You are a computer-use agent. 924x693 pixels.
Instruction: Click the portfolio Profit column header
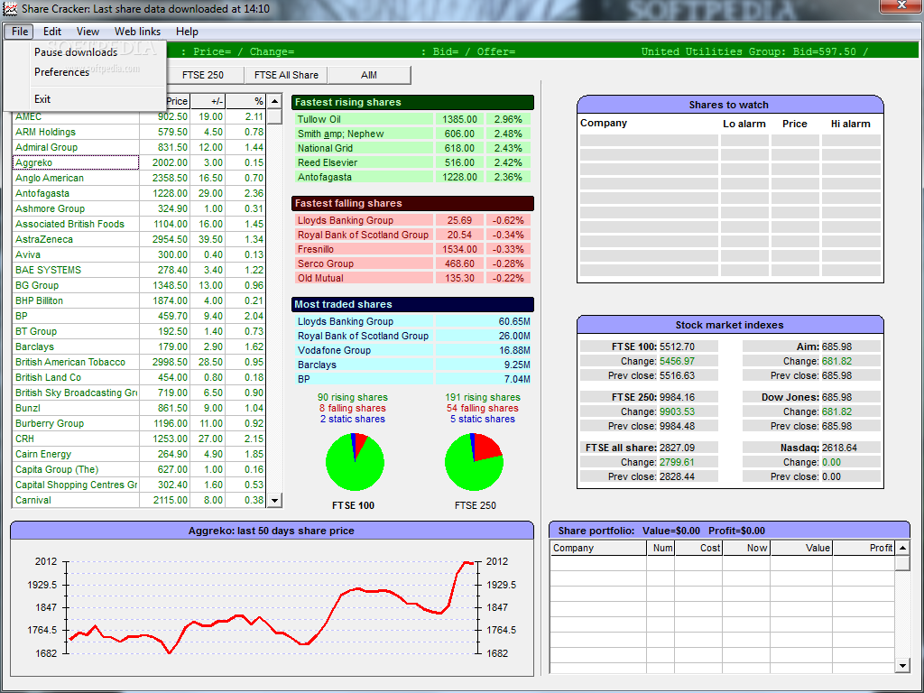click(x=864, y=548)
